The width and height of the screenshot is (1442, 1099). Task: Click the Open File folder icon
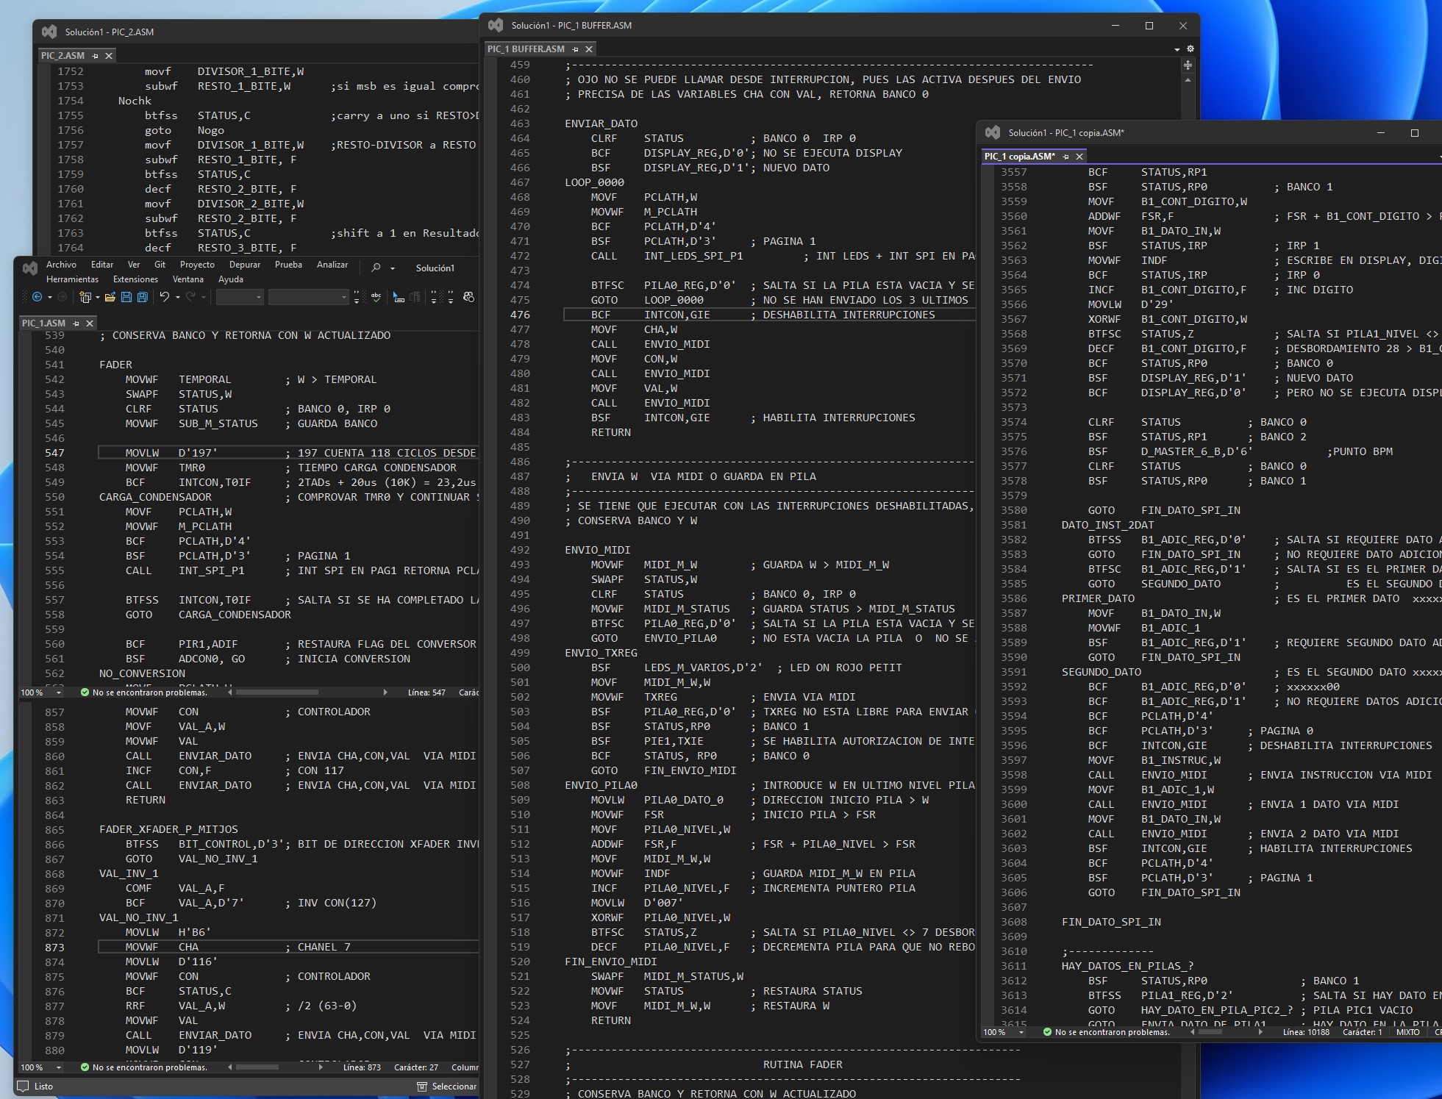pos(110,297)
